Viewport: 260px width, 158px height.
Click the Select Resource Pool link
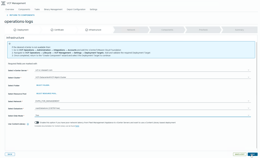click(46, 94)
